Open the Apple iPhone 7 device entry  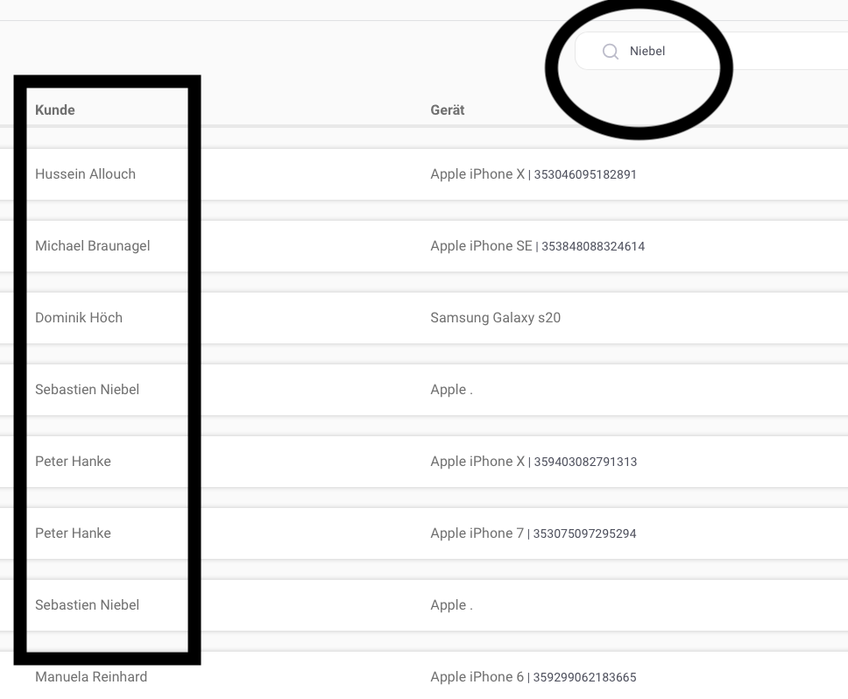pos(477,533)
